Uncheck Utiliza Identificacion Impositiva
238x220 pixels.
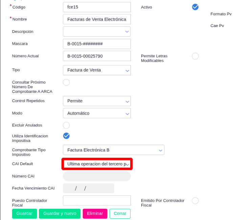(x=66, y=136)
